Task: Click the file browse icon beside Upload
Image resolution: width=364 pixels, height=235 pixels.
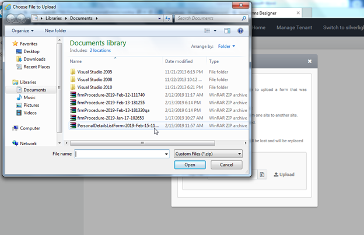Action: tap(262, 174)
